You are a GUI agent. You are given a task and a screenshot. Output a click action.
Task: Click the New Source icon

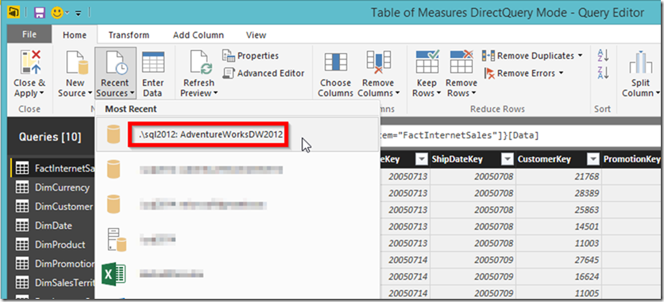[77, 62]
